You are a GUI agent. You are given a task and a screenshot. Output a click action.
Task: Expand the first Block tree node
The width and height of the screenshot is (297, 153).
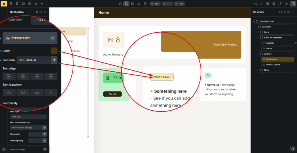[258, 32]
